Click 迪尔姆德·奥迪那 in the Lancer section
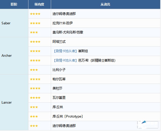The width and height of the screenshot is (161, 131). (x=64, y=126)
